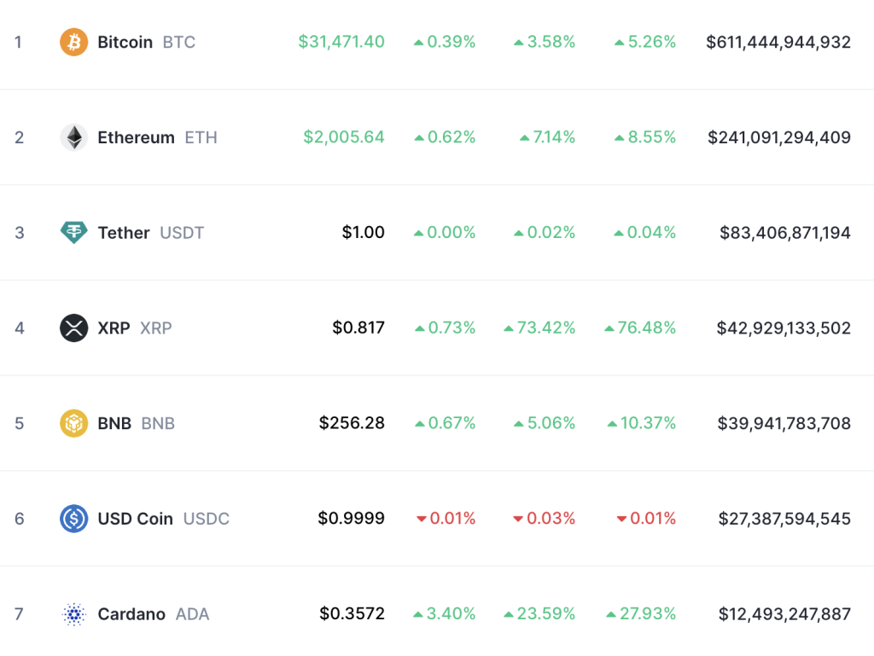Screen dimensions: 874x656
Task: Click the red down arrow beside USDC's 0.01%
Action: coord(420,519)
